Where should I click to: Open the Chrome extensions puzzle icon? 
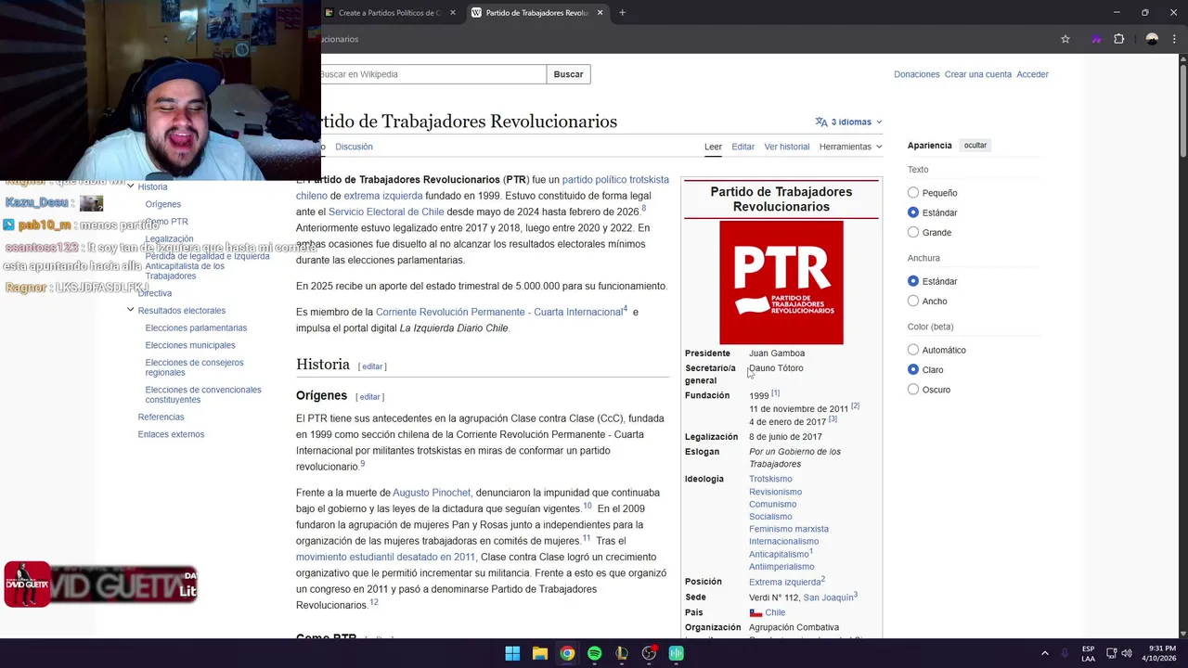click(x=1118, y=39)
